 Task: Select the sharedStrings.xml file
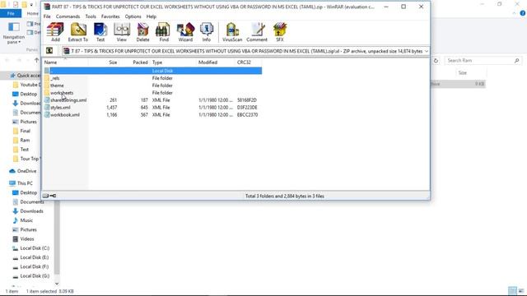152,100
